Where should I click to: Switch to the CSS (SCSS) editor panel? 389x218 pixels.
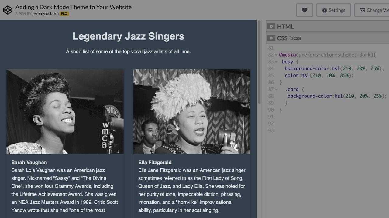point(284,38)
